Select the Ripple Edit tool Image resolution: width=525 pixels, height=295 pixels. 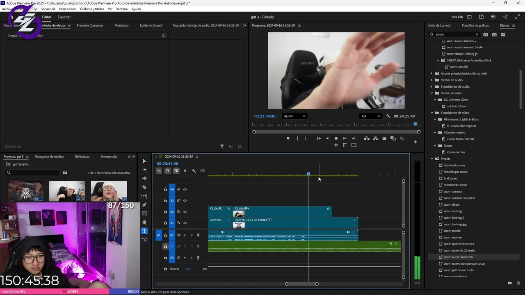coord(144,179)
